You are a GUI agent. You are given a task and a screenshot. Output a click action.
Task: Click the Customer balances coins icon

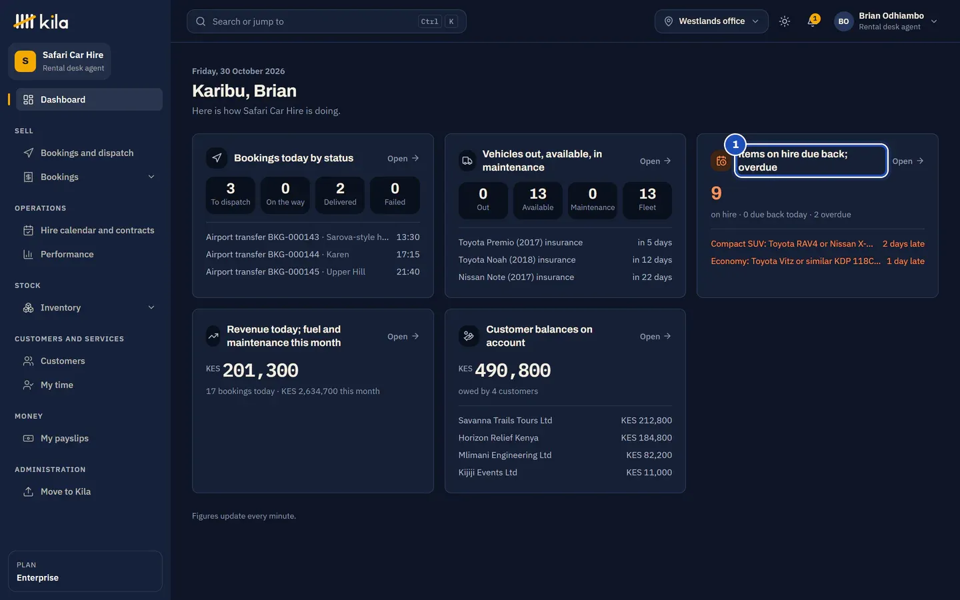pos(469,336)
